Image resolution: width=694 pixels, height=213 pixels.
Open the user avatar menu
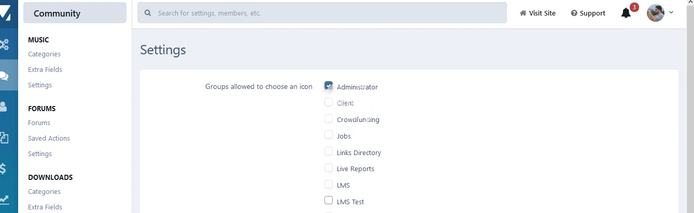click(x=656, y=13)
